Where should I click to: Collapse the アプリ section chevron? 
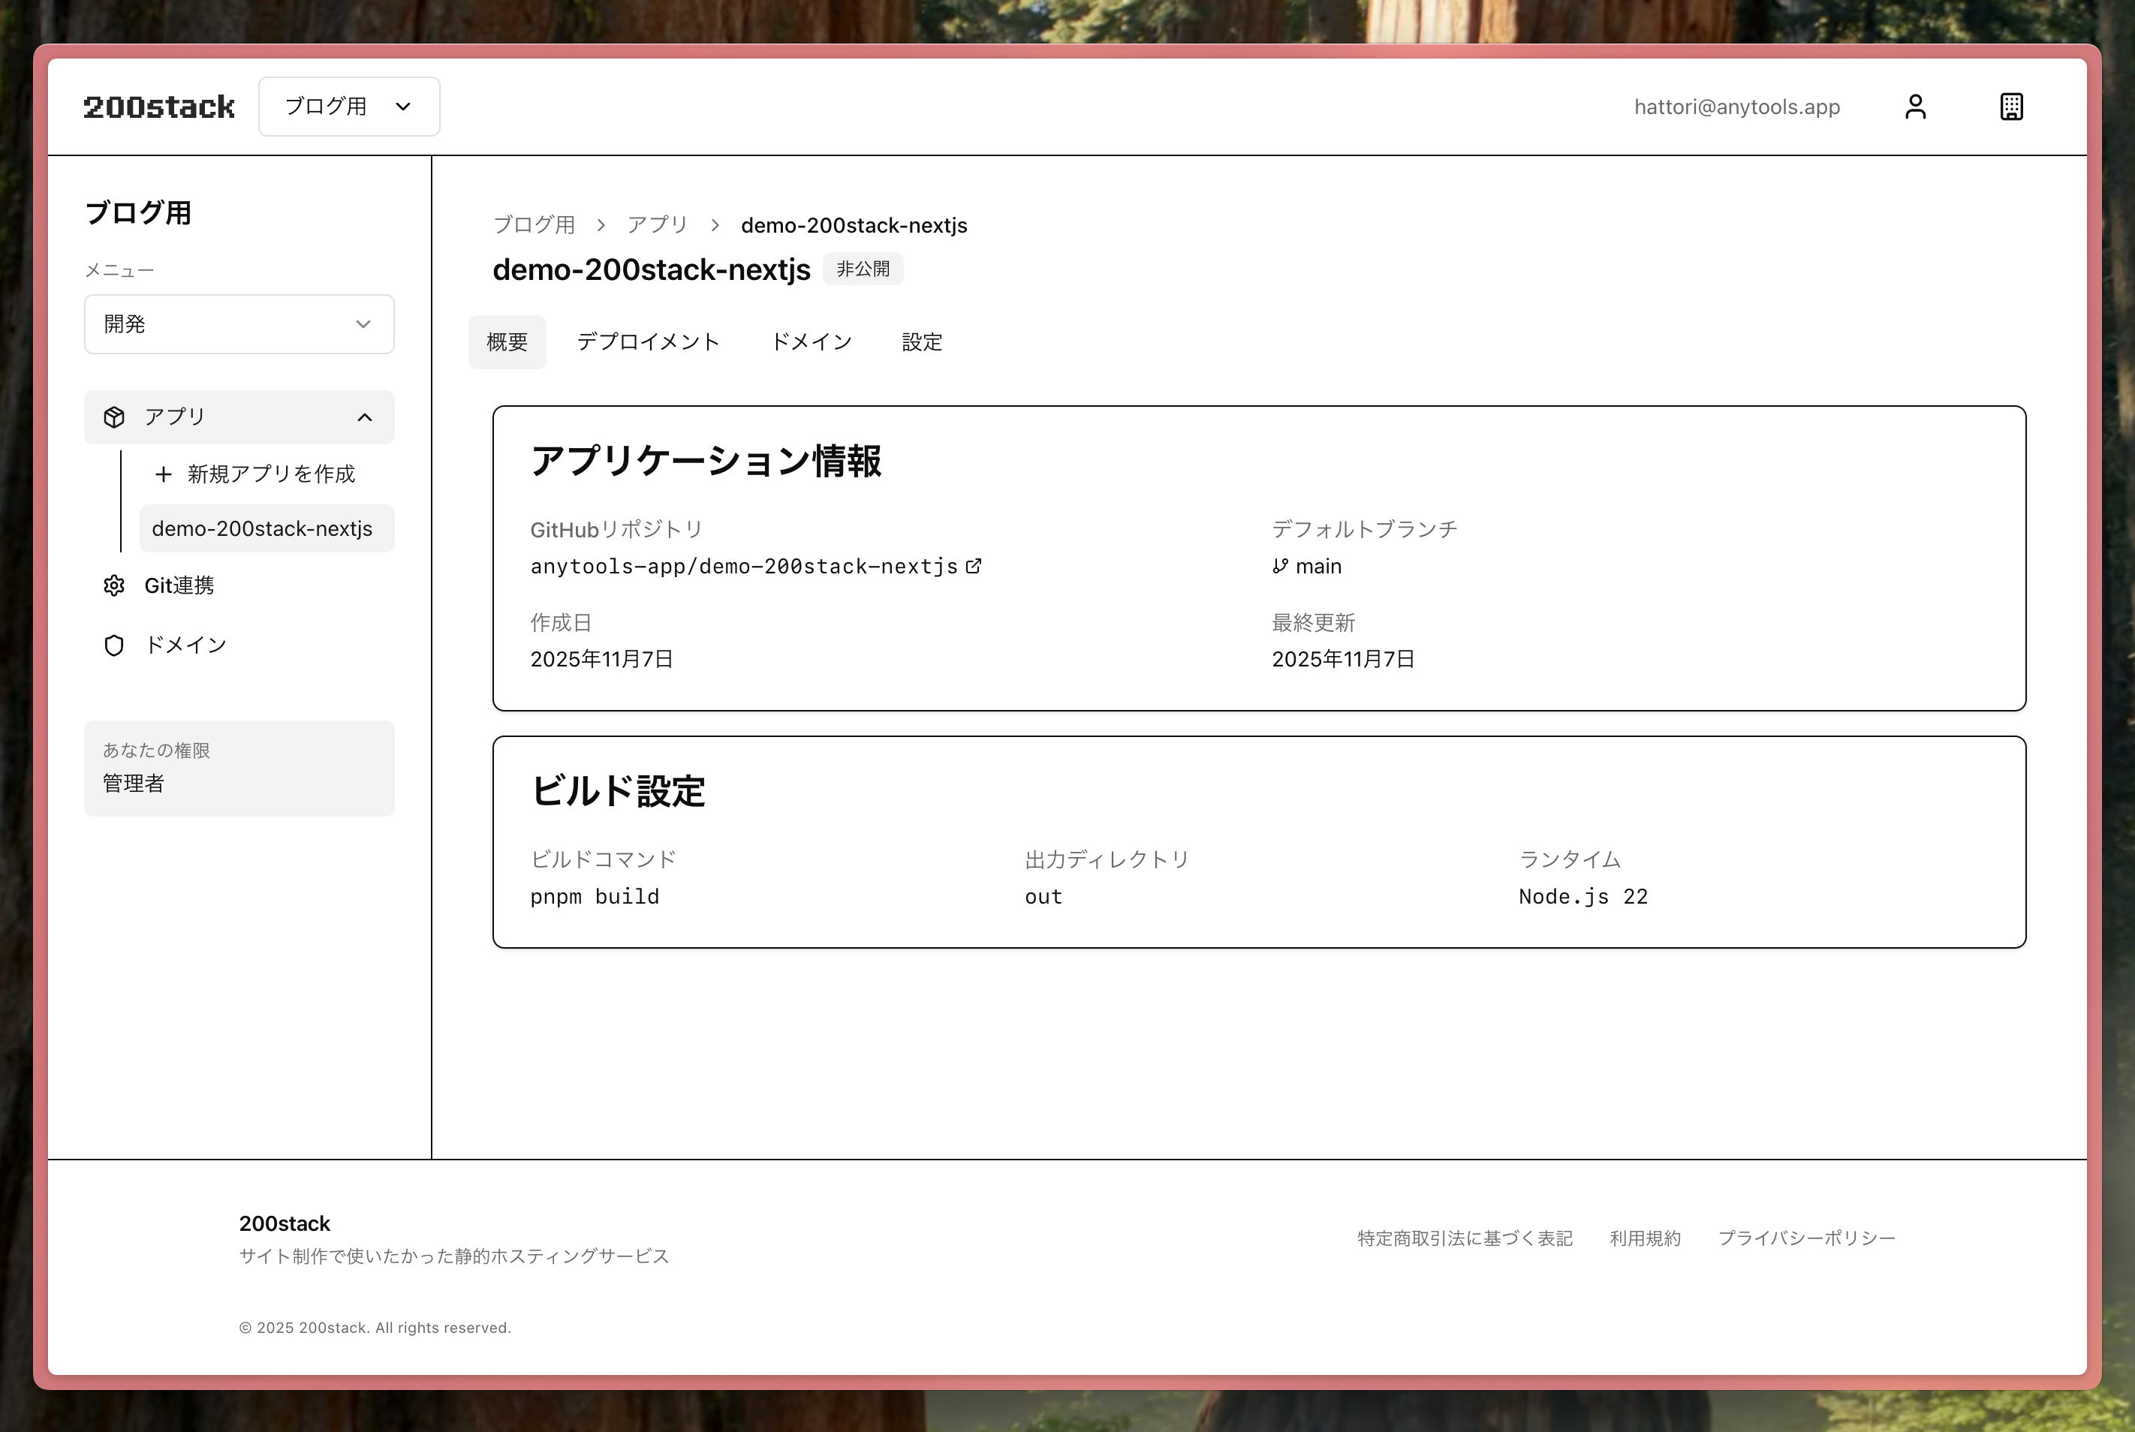click(x=365, y=417)
